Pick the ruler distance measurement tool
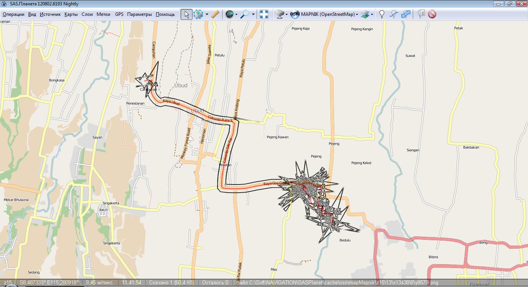Viewport: 528px width, 287px height. pos(215,14)
